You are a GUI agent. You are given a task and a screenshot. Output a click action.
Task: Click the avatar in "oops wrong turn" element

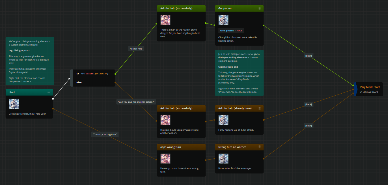[165, 159]
